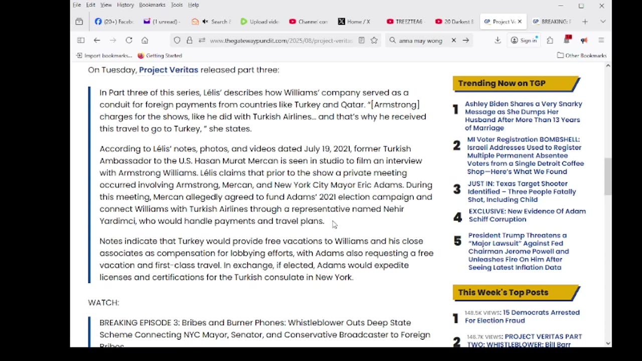Expand the list all tabs dropdown

tap(603, 22)
